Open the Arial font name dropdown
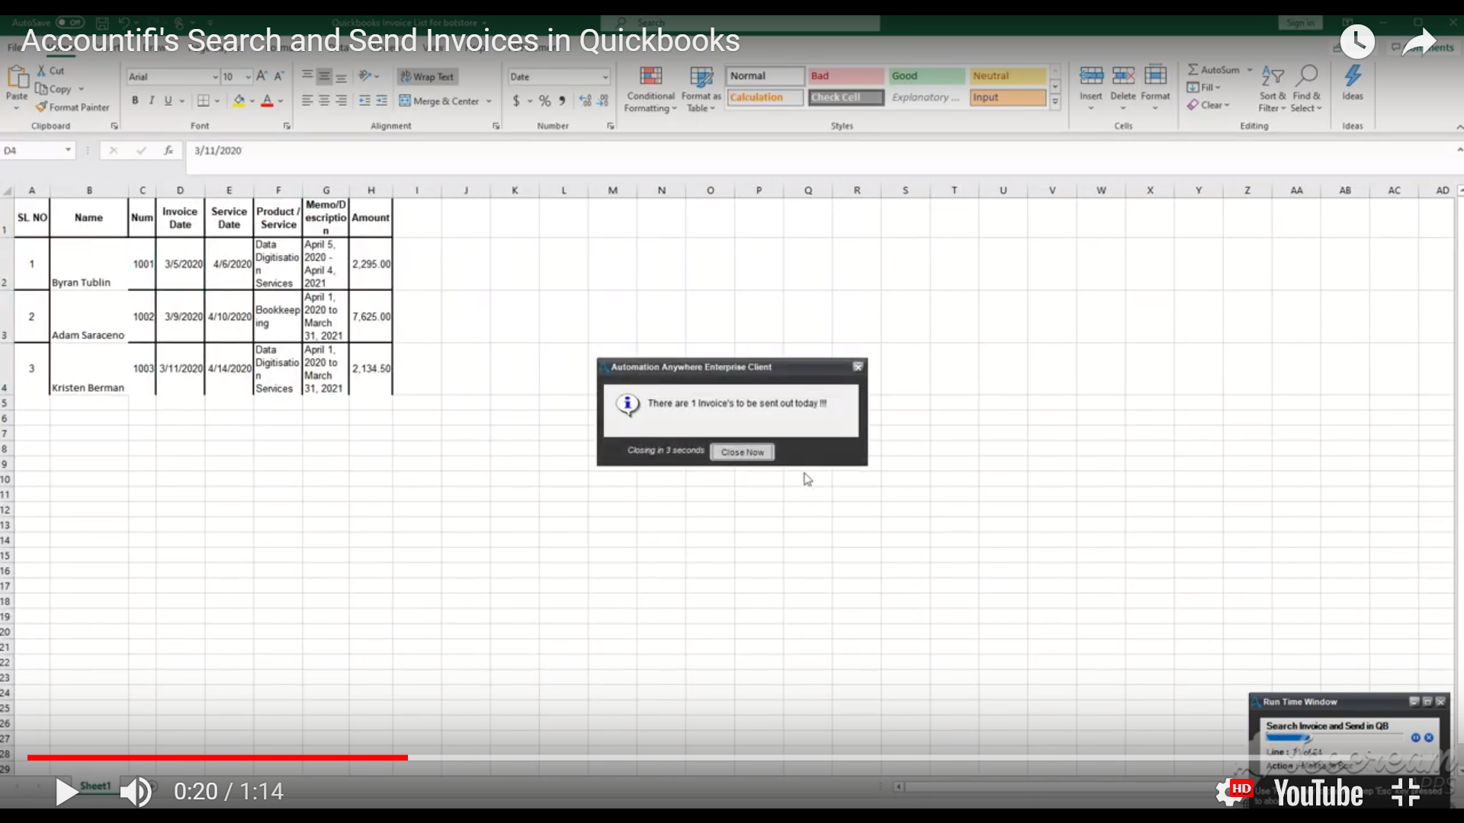1464x823 pixels. 214,77
